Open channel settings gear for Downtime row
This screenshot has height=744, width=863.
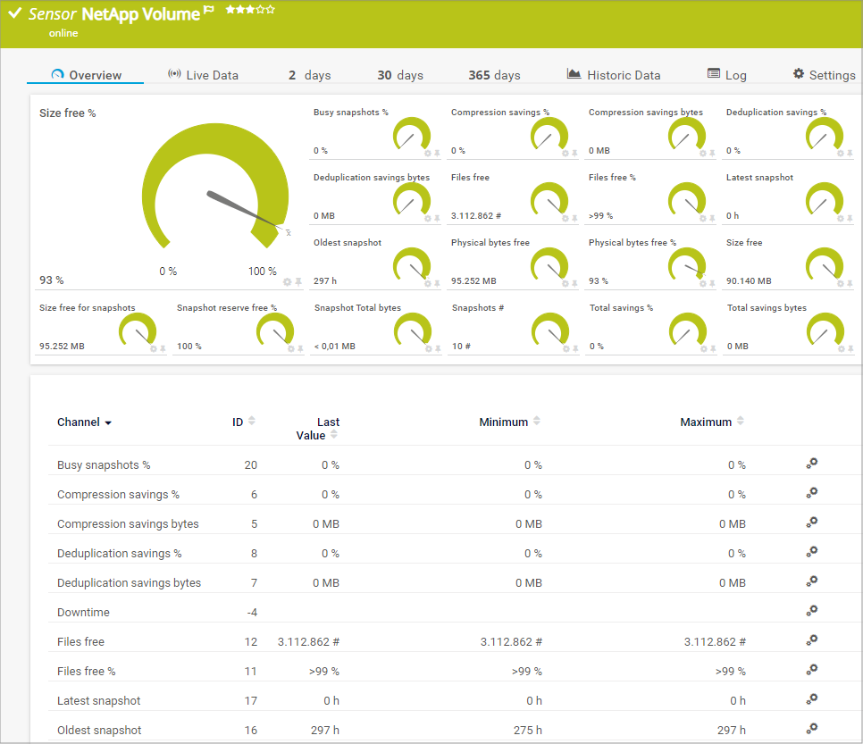click(811, 611)
